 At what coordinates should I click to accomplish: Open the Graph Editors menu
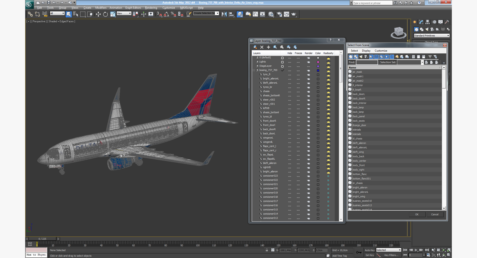point(133,8)
